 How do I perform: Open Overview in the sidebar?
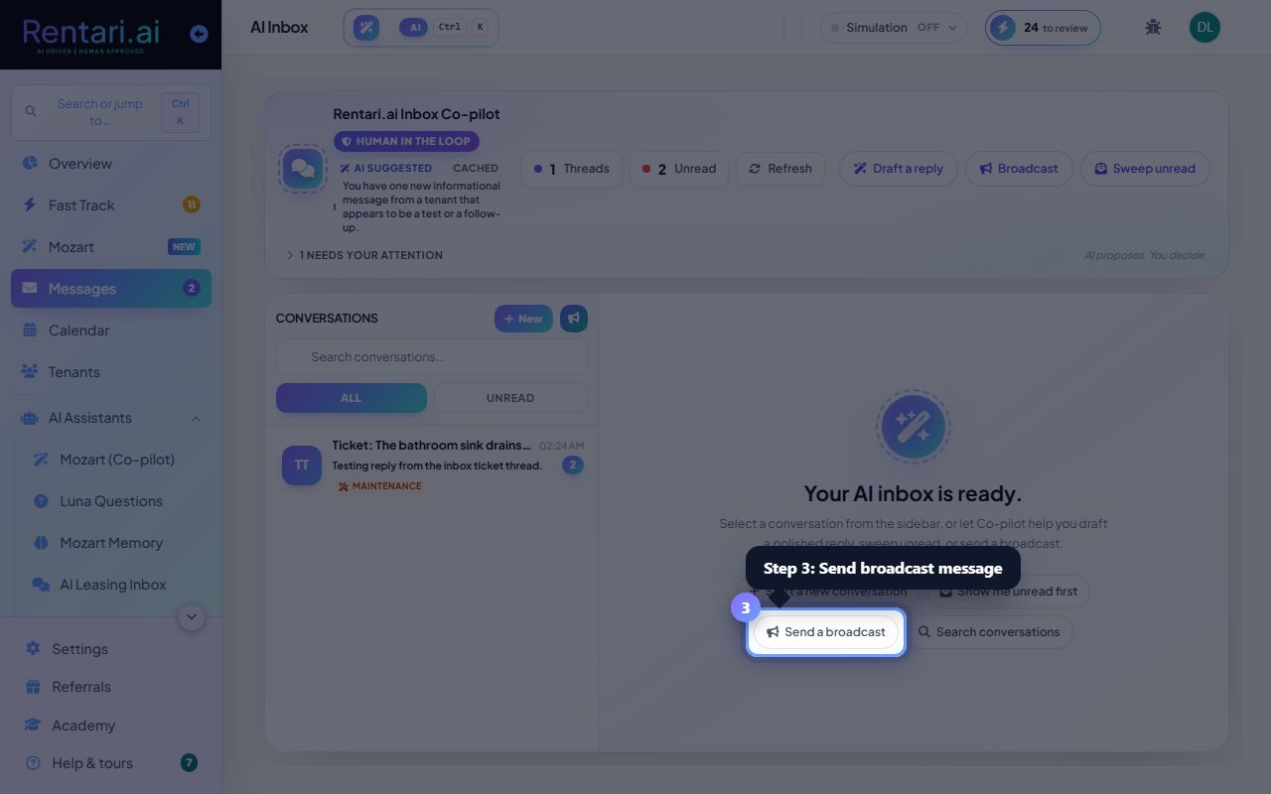point(111,164)
